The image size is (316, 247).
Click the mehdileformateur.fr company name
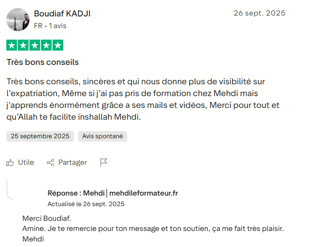click(x=143, y=193)
